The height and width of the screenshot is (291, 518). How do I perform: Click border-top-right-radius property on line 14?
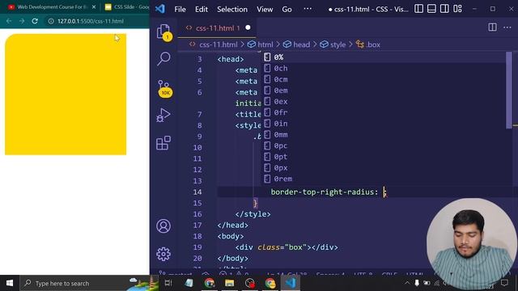(x=322, y=192)
